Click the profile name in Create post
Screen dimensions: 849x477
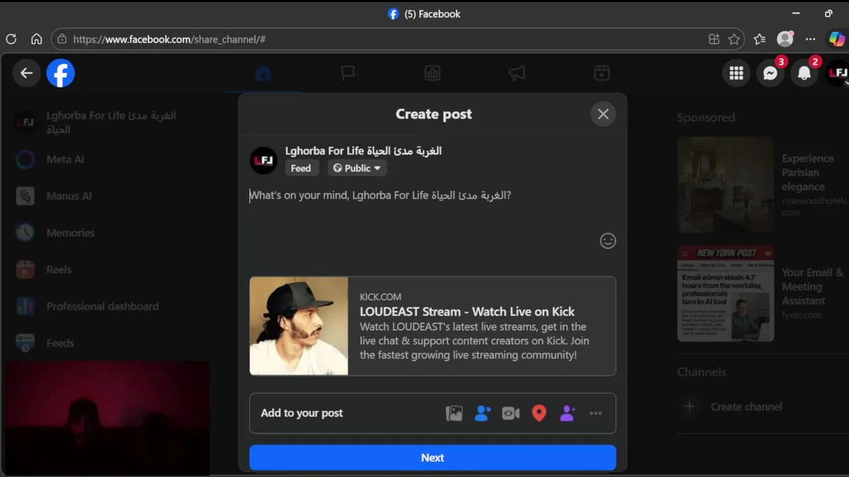click(363, 151)
